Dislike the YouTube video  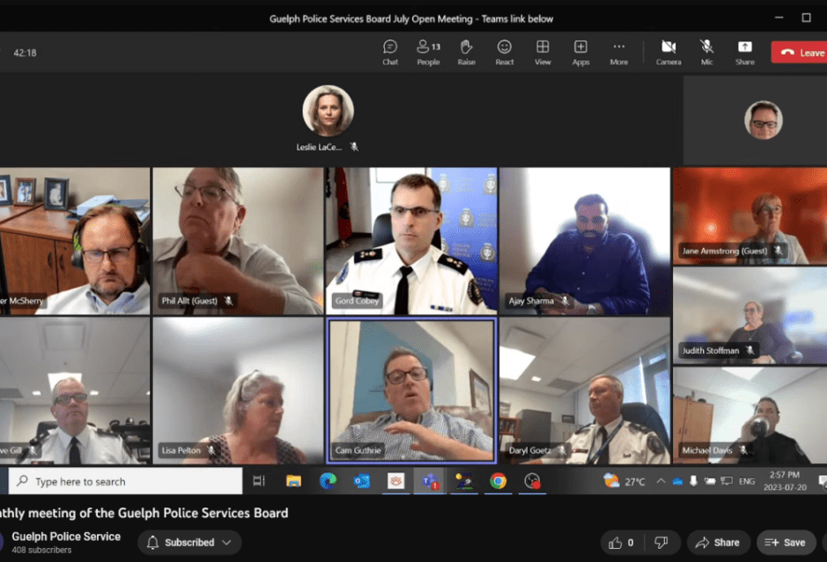(x=661, y=543)
